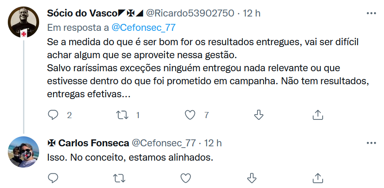Share Sócio do Vasco's tweet

[318, 115]
